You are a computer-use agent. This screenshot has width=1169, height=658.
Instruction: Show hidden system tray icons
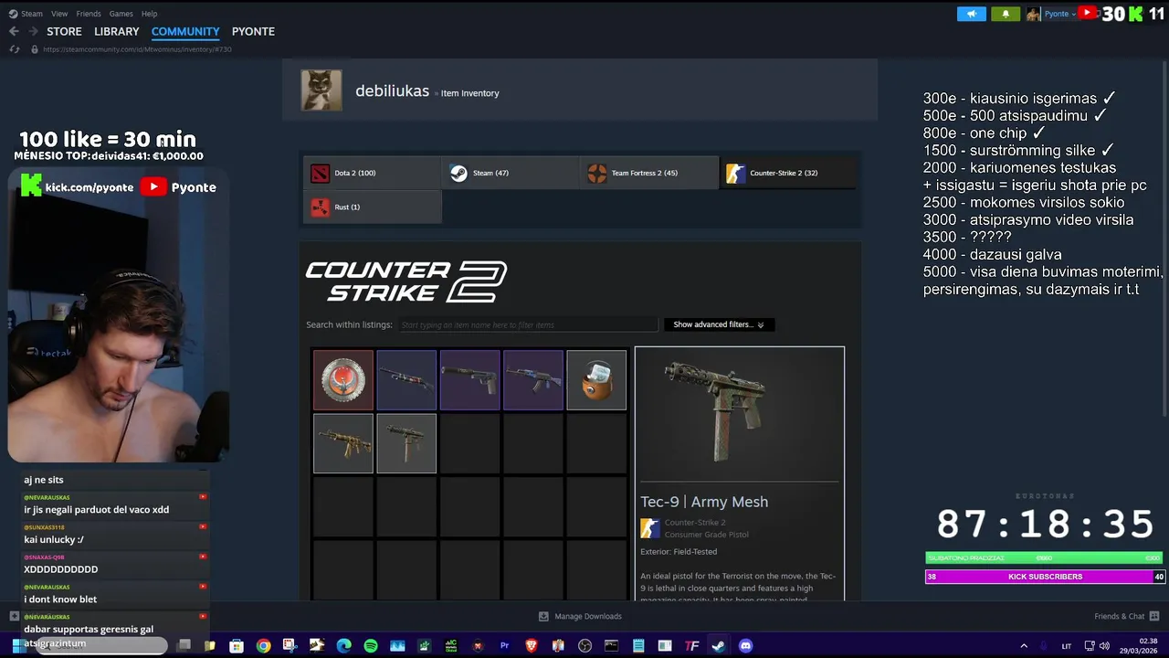[1024, 646]
